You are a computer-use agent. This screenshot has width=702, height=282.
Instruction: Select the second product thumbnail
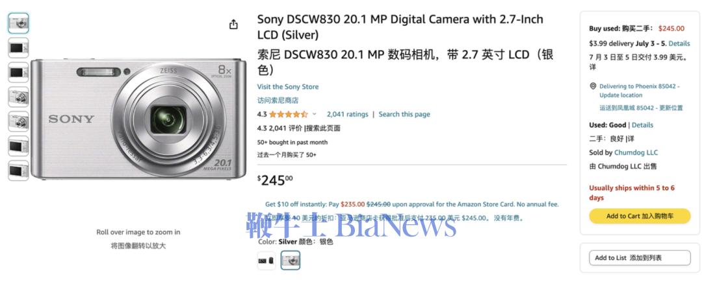click(18, 48)
